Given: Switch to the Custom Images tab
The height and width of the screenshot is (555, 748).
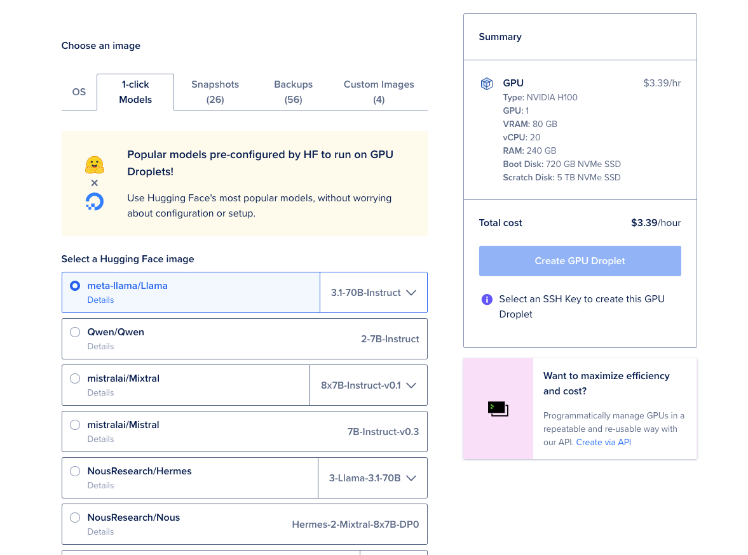Looking at the screenshot, I should 379,92.
